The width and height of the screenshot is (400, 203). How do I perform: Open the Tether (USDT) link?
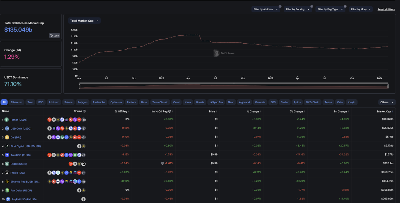click(19, 120)
